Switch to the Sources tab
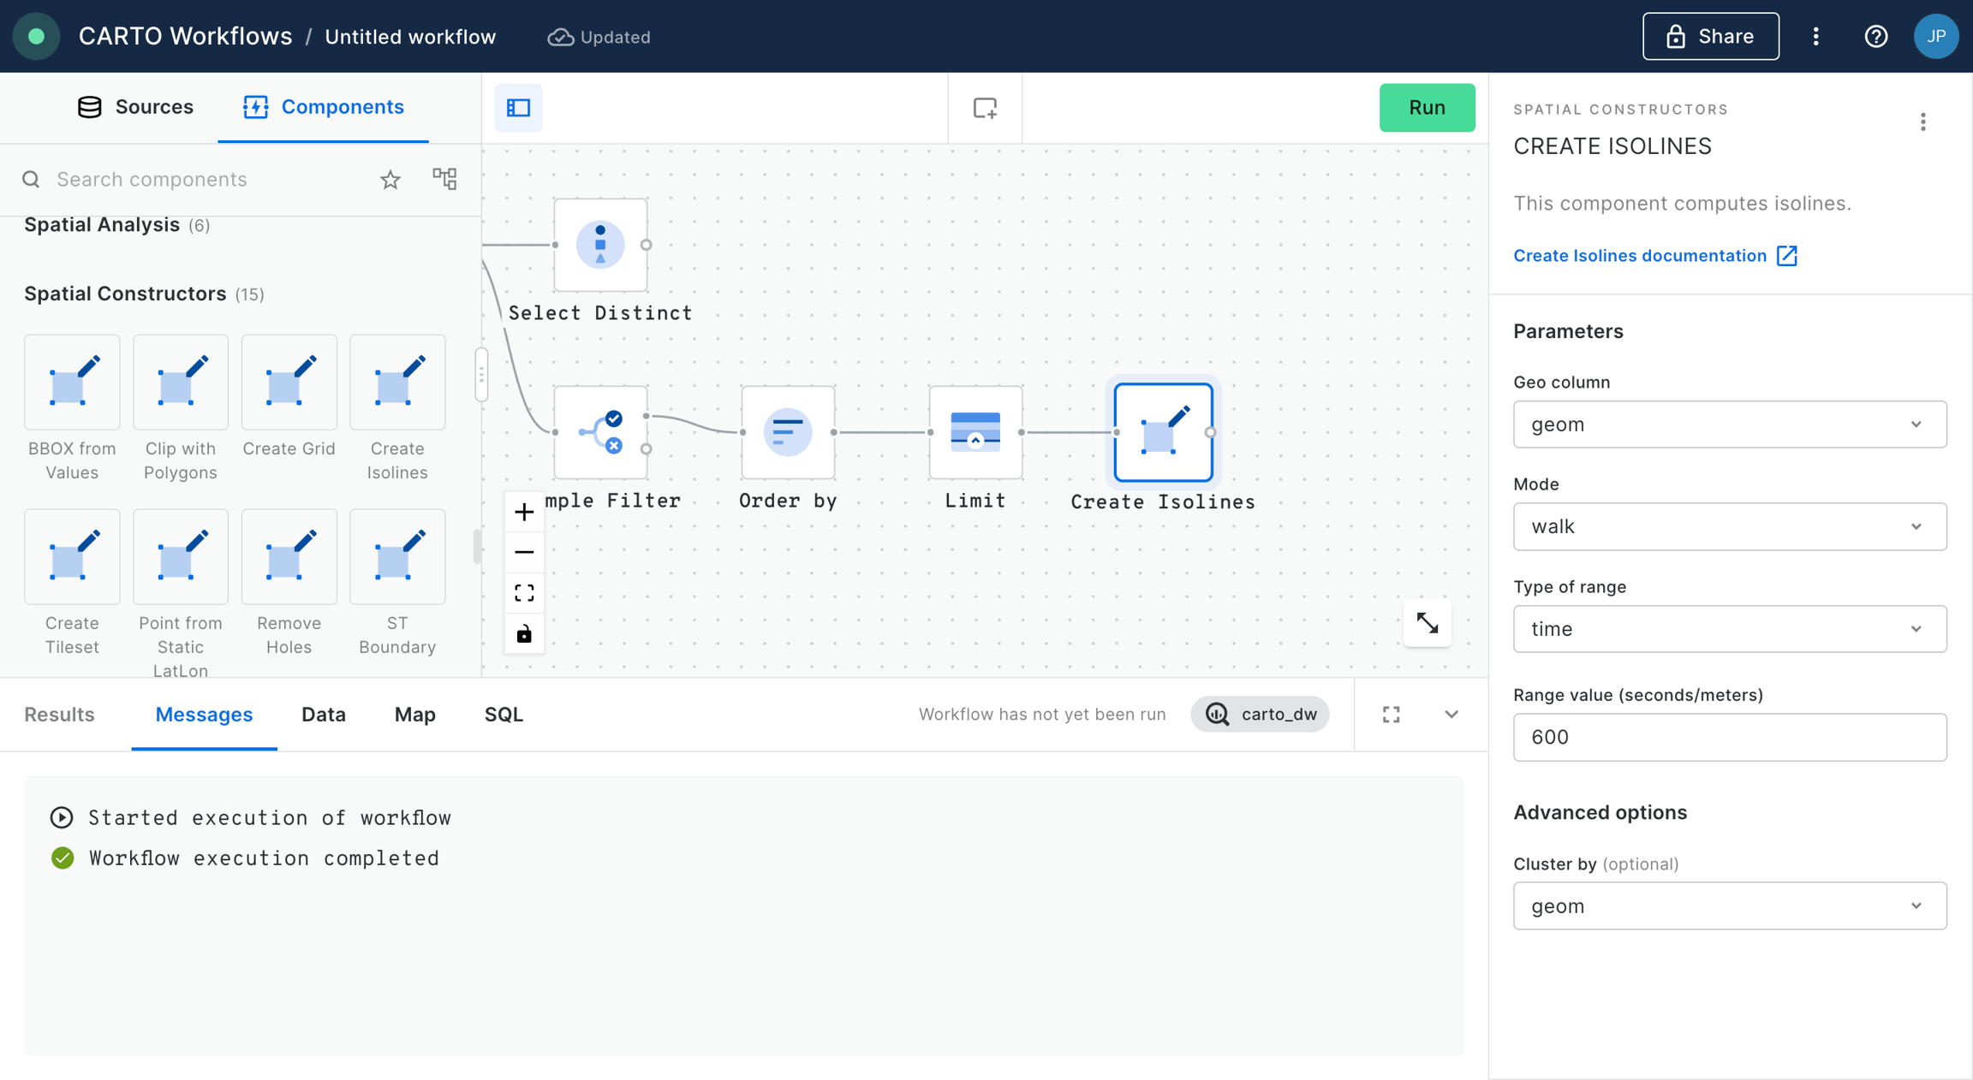The height and width of the screenshot is (1080, 1973). [136, 107]
